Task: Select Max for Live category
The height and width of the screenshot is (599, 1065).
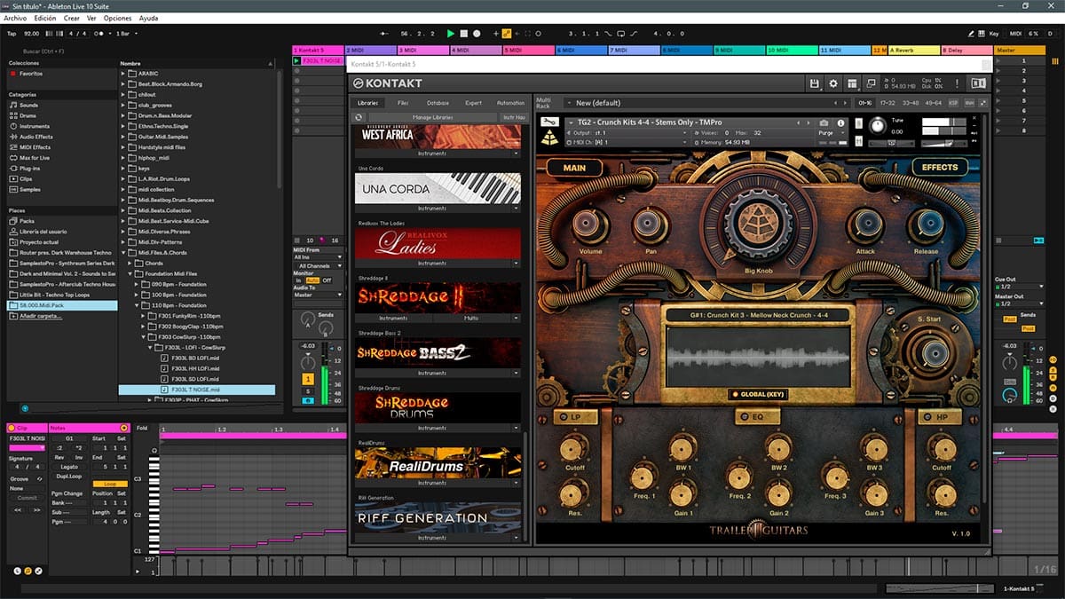Action: coord(35,158)
